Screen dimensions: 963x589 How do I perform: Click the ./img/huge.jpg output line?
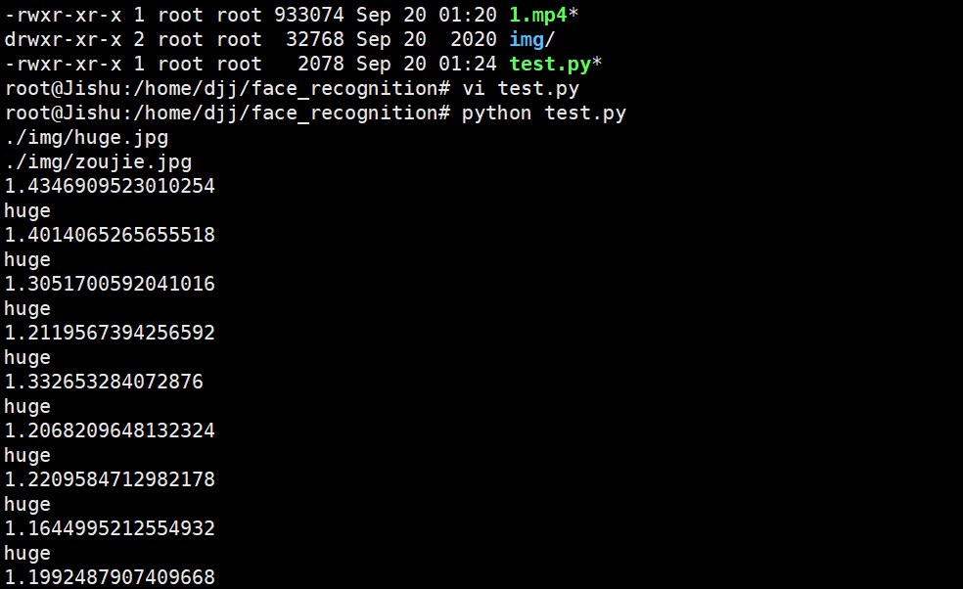[x=86, y=137]
